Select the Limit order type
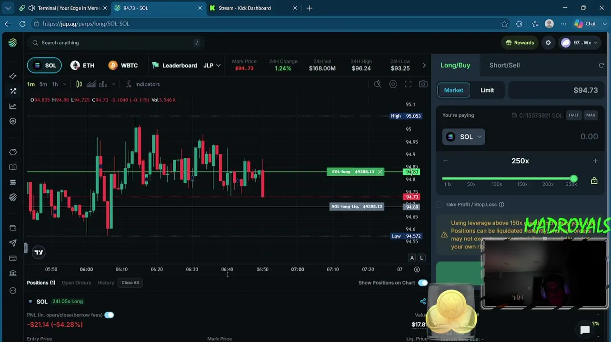 (487, 90)
